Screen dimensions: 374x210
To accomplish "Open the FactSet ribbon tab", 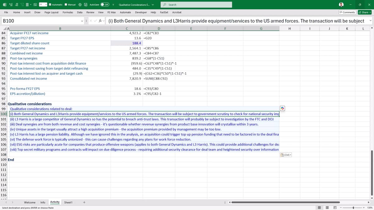I will 164,12.
